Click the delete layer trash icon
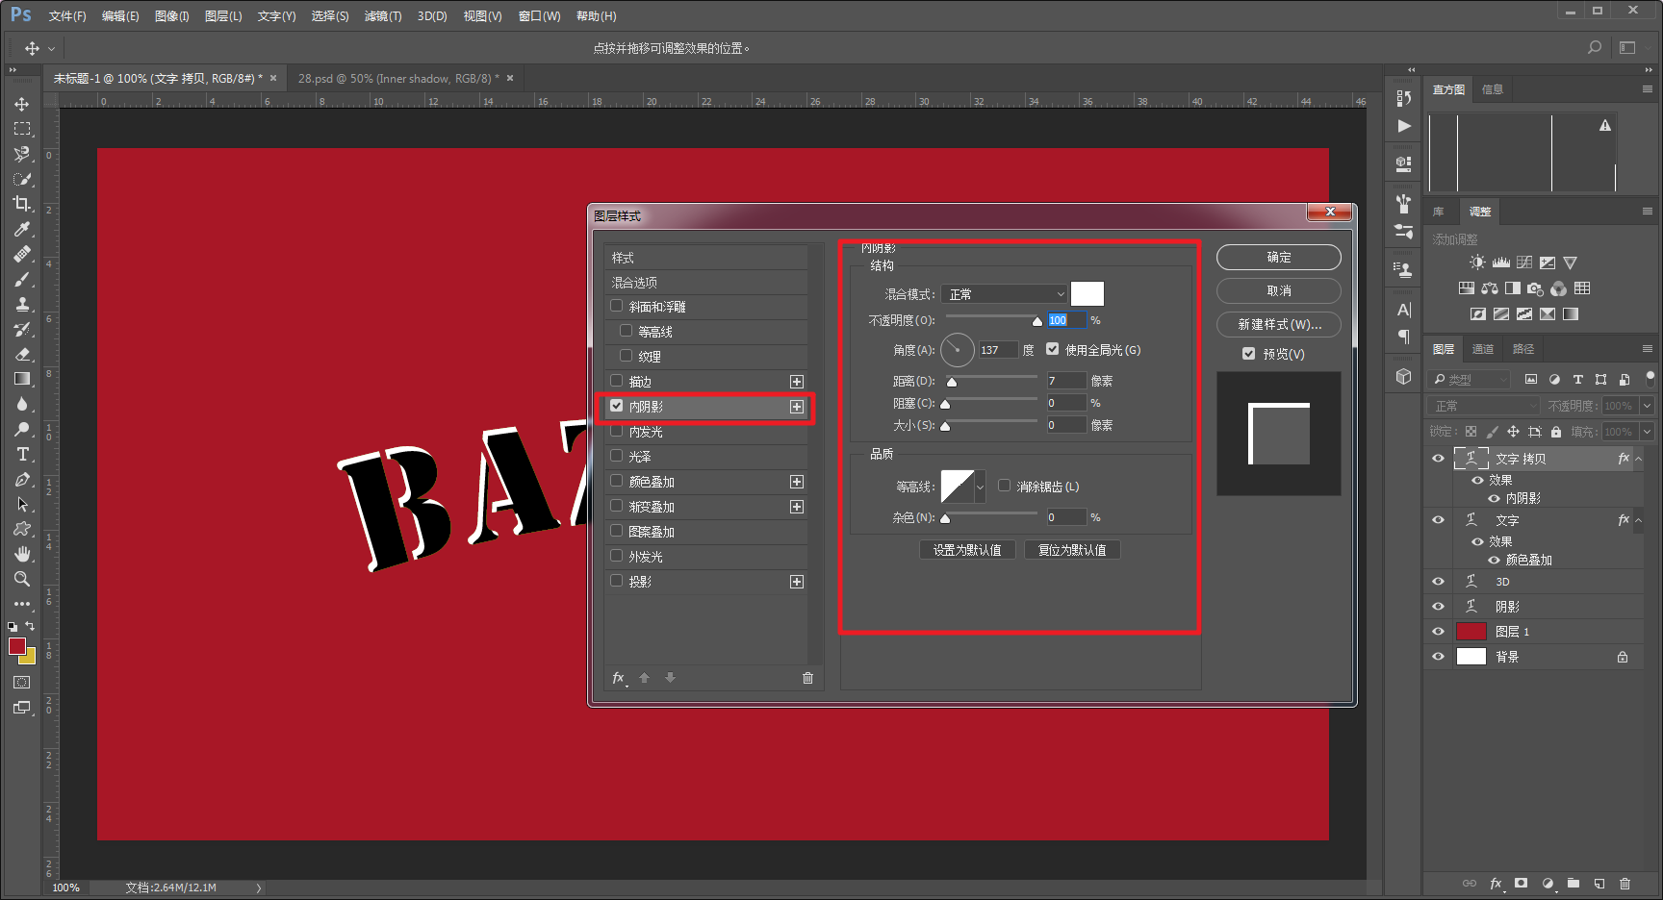Image resolution: width=1663 pixels, height=900 pixels. [x=1625, y=884]
